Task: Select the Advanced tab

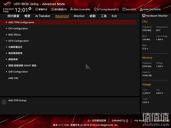Action: (62, 16)
